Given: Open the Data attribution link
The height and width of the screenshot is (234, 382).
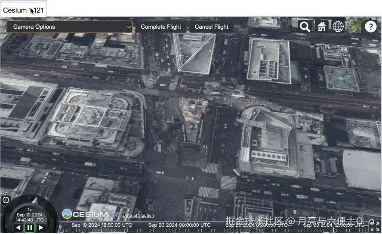Looking at the screenshot, I should tap(138, 215).
